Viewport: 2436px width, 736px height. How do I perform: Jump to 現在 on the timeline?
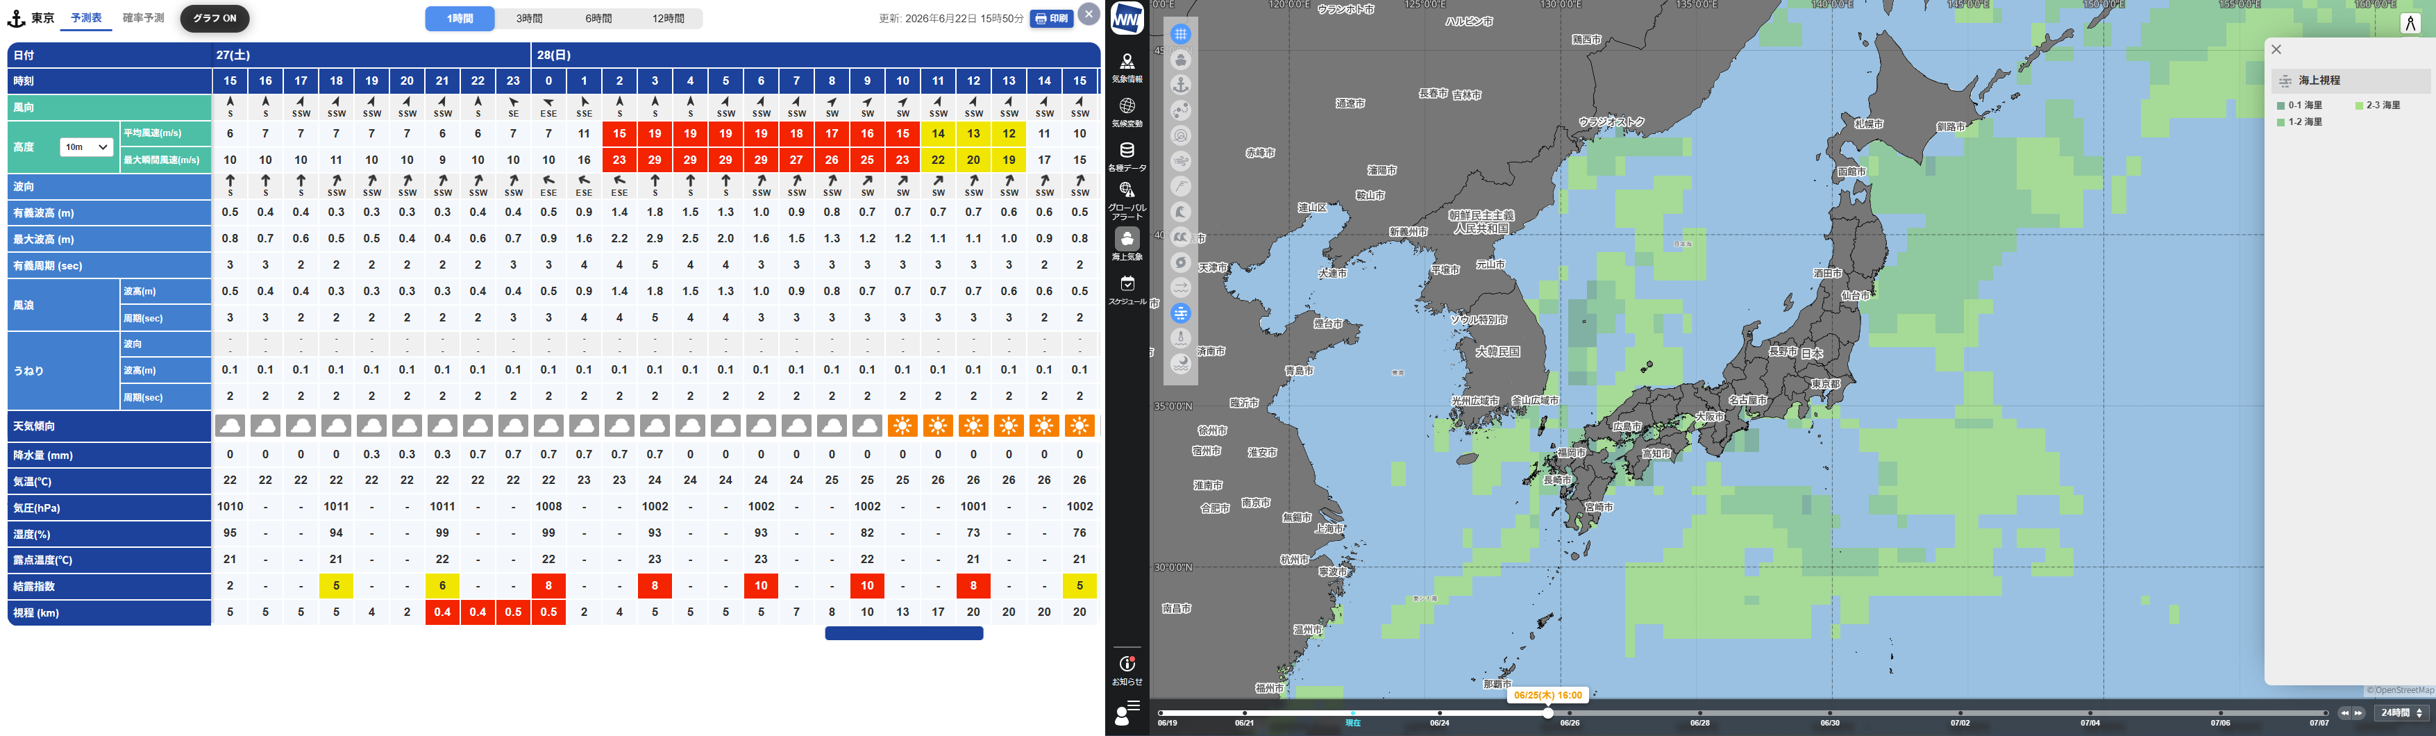(x=1353, y=723)
